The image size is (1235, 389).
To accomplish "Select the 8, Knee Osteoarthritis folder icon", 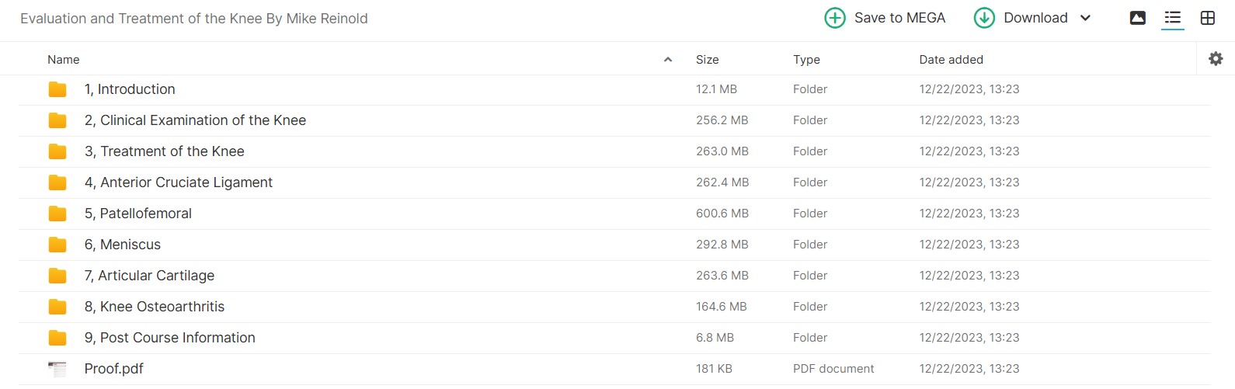I will 57,307.
